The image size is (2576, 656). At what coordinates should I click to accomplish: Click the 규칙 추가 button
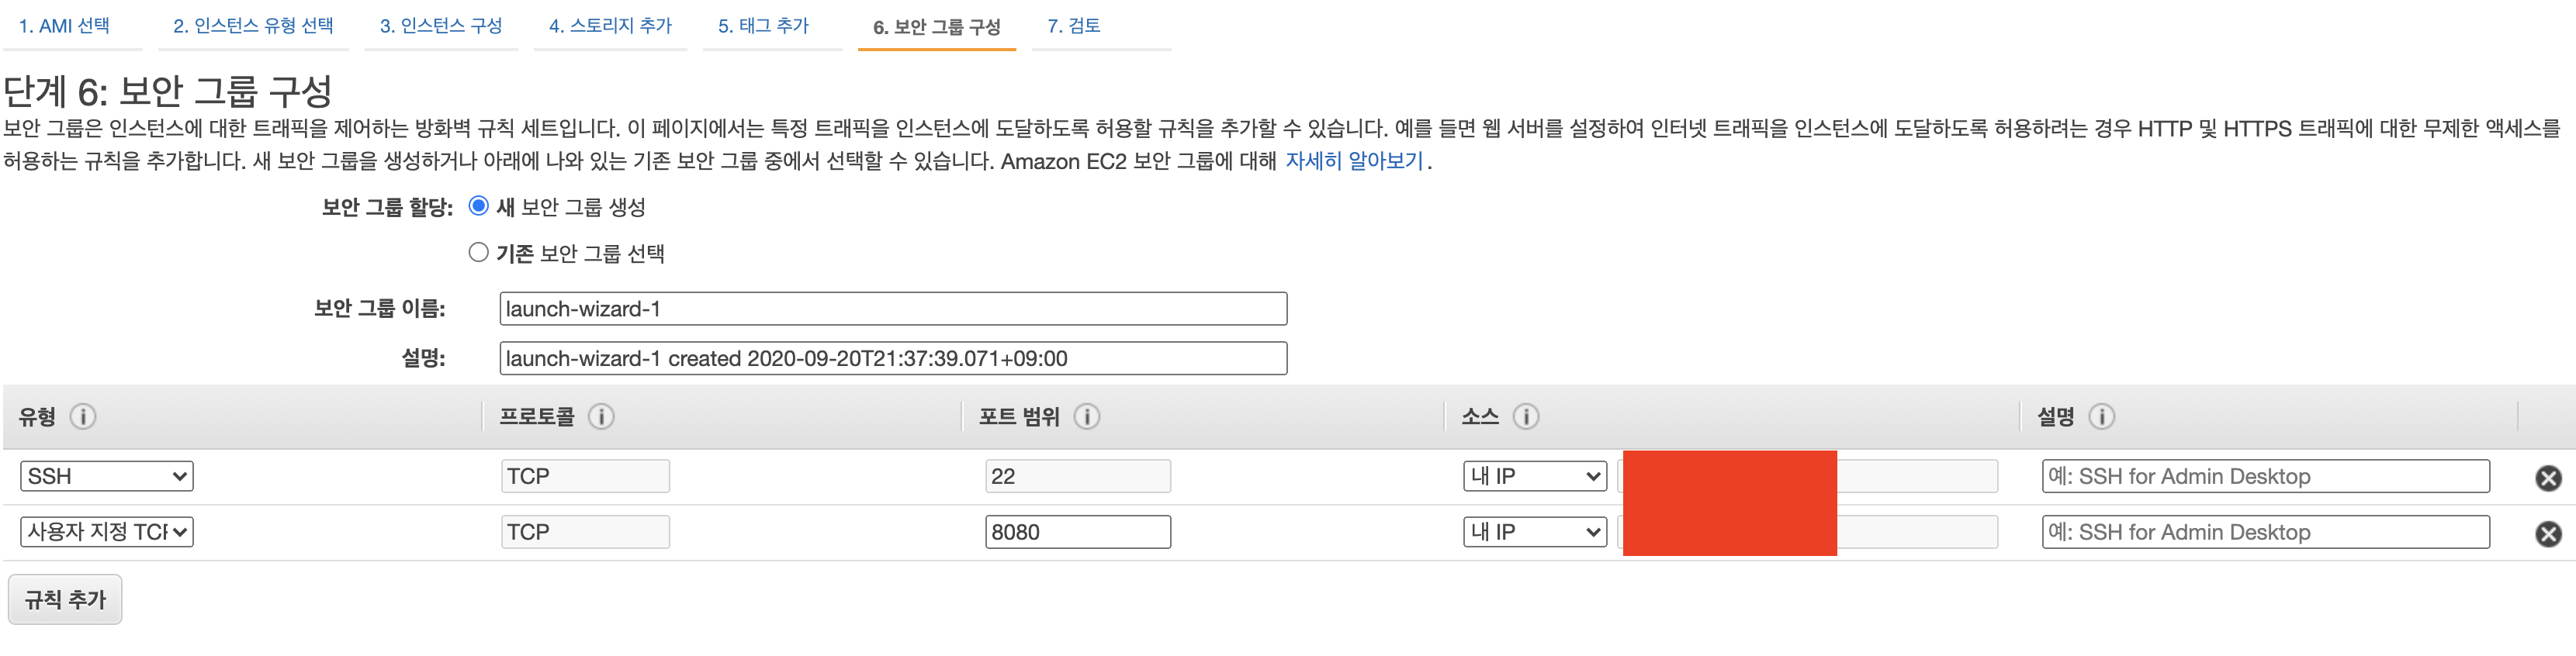pyautogui.click(x=65, y=598)
